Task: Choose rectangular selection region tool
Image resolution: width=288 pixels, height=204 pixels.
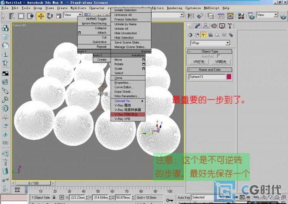Action: point(21,16)
